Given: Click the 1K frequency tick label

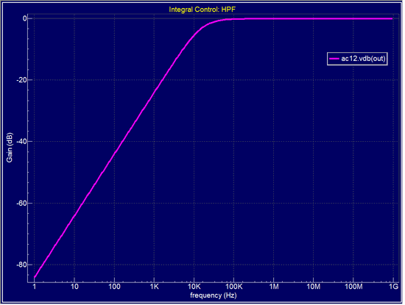Looking at the screenshot, I should (x=154, y=287).
